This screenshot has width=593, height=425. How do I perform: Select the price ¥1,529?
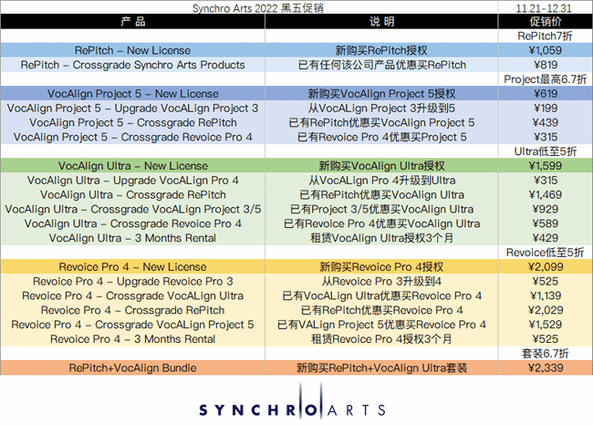click(x=546, y=325)
